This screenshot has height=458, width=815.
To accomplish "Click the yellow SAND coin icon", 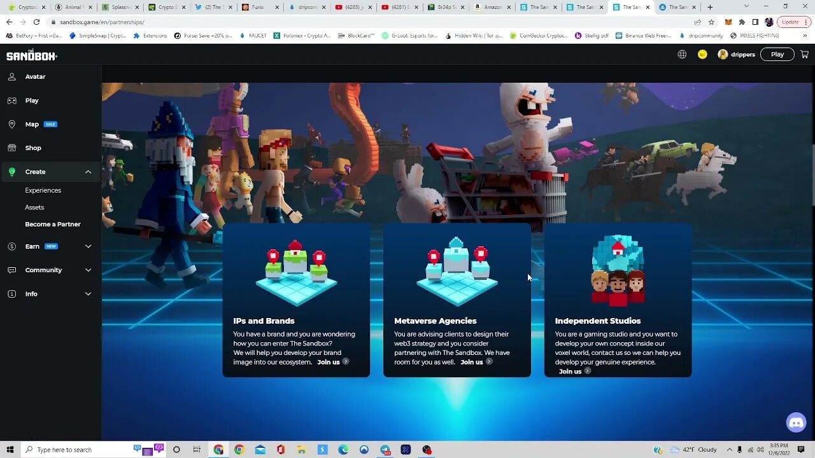I will (702, 55).
